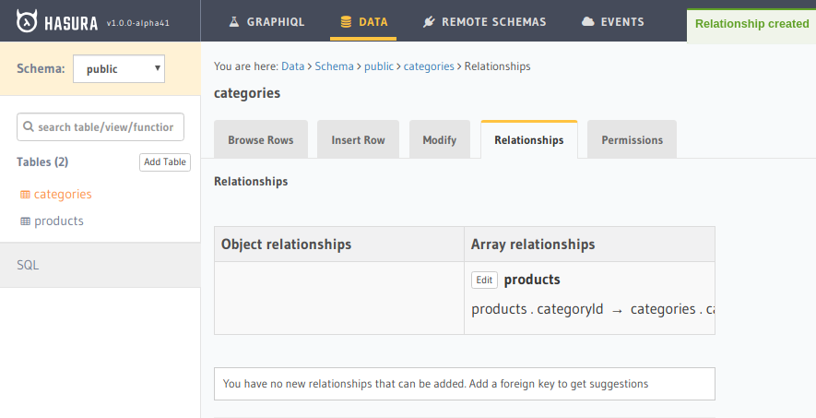Switch to the Browse Rows tab
This screenshot has width=816, height=418.
[261, 140]
